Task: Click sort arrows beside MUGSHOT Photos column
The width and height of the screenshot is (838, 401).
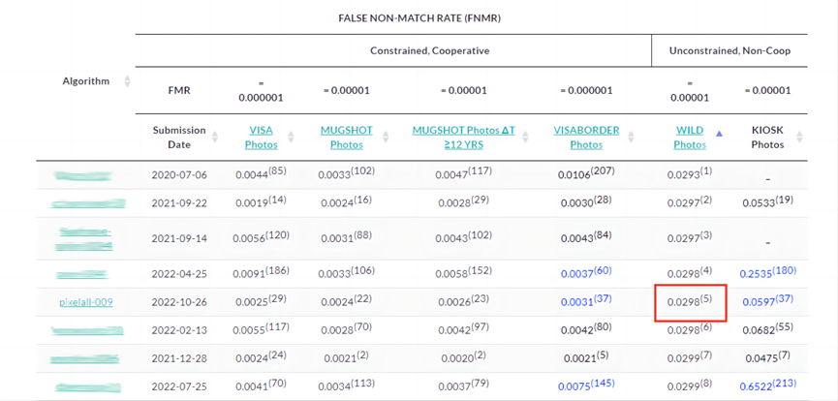Action: (386, 138)
